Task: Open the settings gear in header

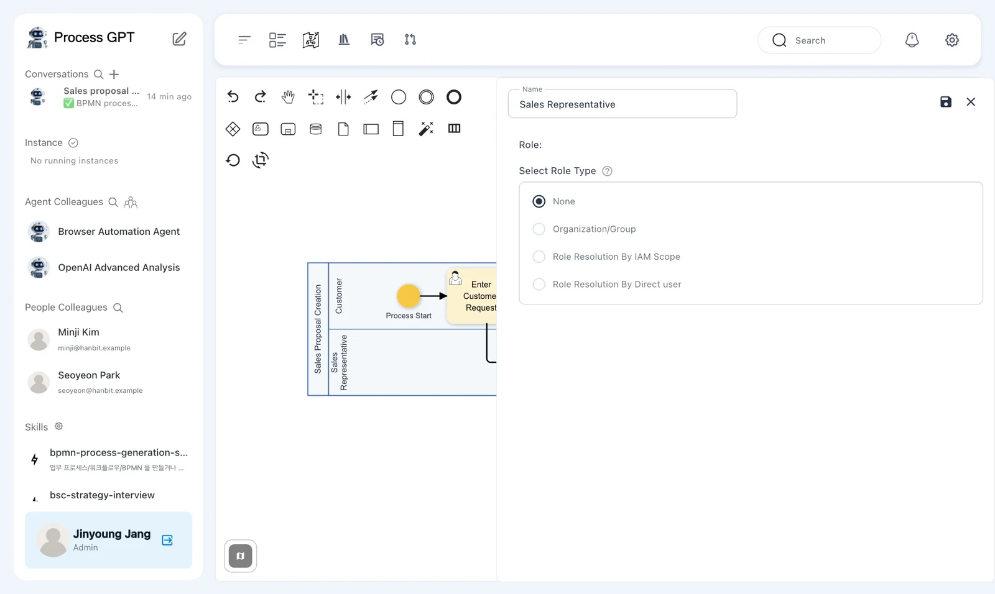Action: coord(952,40)
